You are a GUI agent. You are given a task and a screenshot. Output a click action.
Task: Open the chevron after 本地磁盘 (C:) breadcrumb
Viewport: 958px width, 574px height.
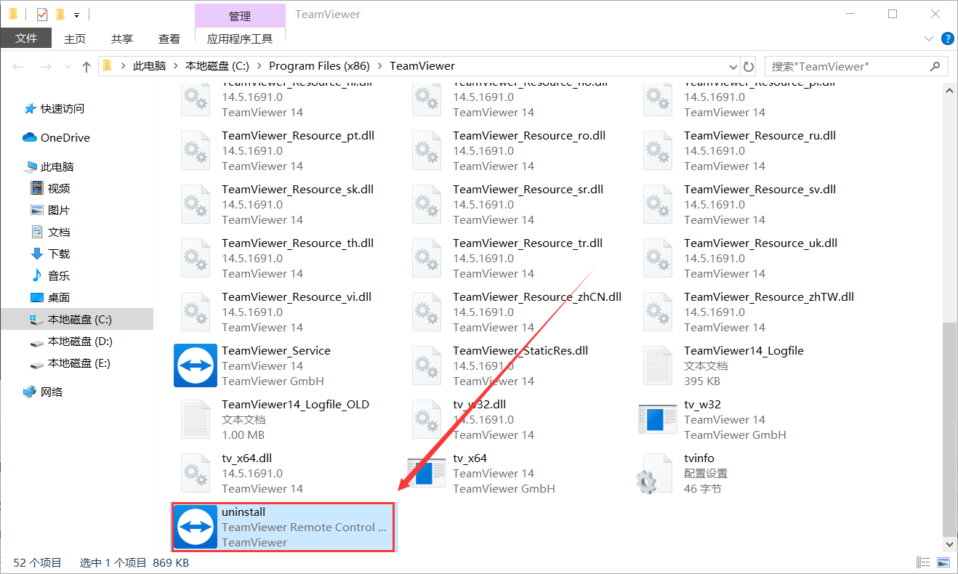pos(259,66)
